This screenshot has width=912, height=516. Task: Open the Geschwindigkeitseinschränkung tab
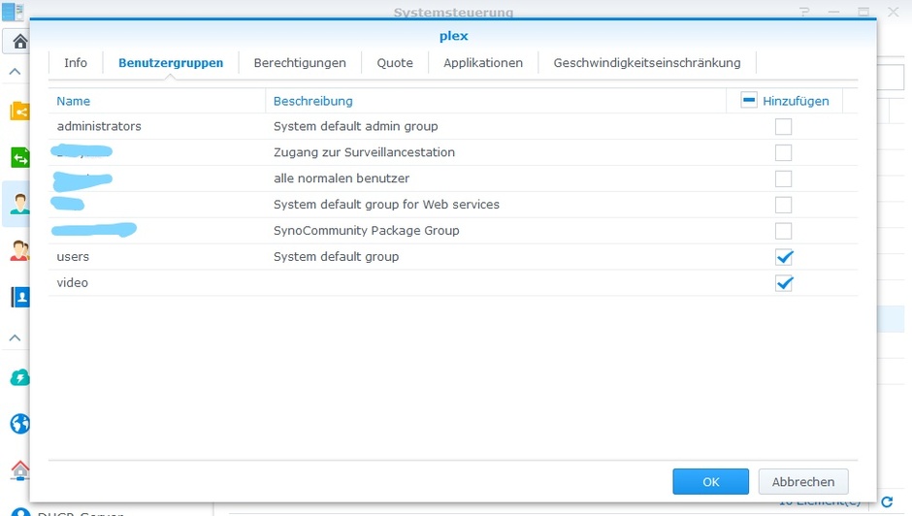coord(647,63)
